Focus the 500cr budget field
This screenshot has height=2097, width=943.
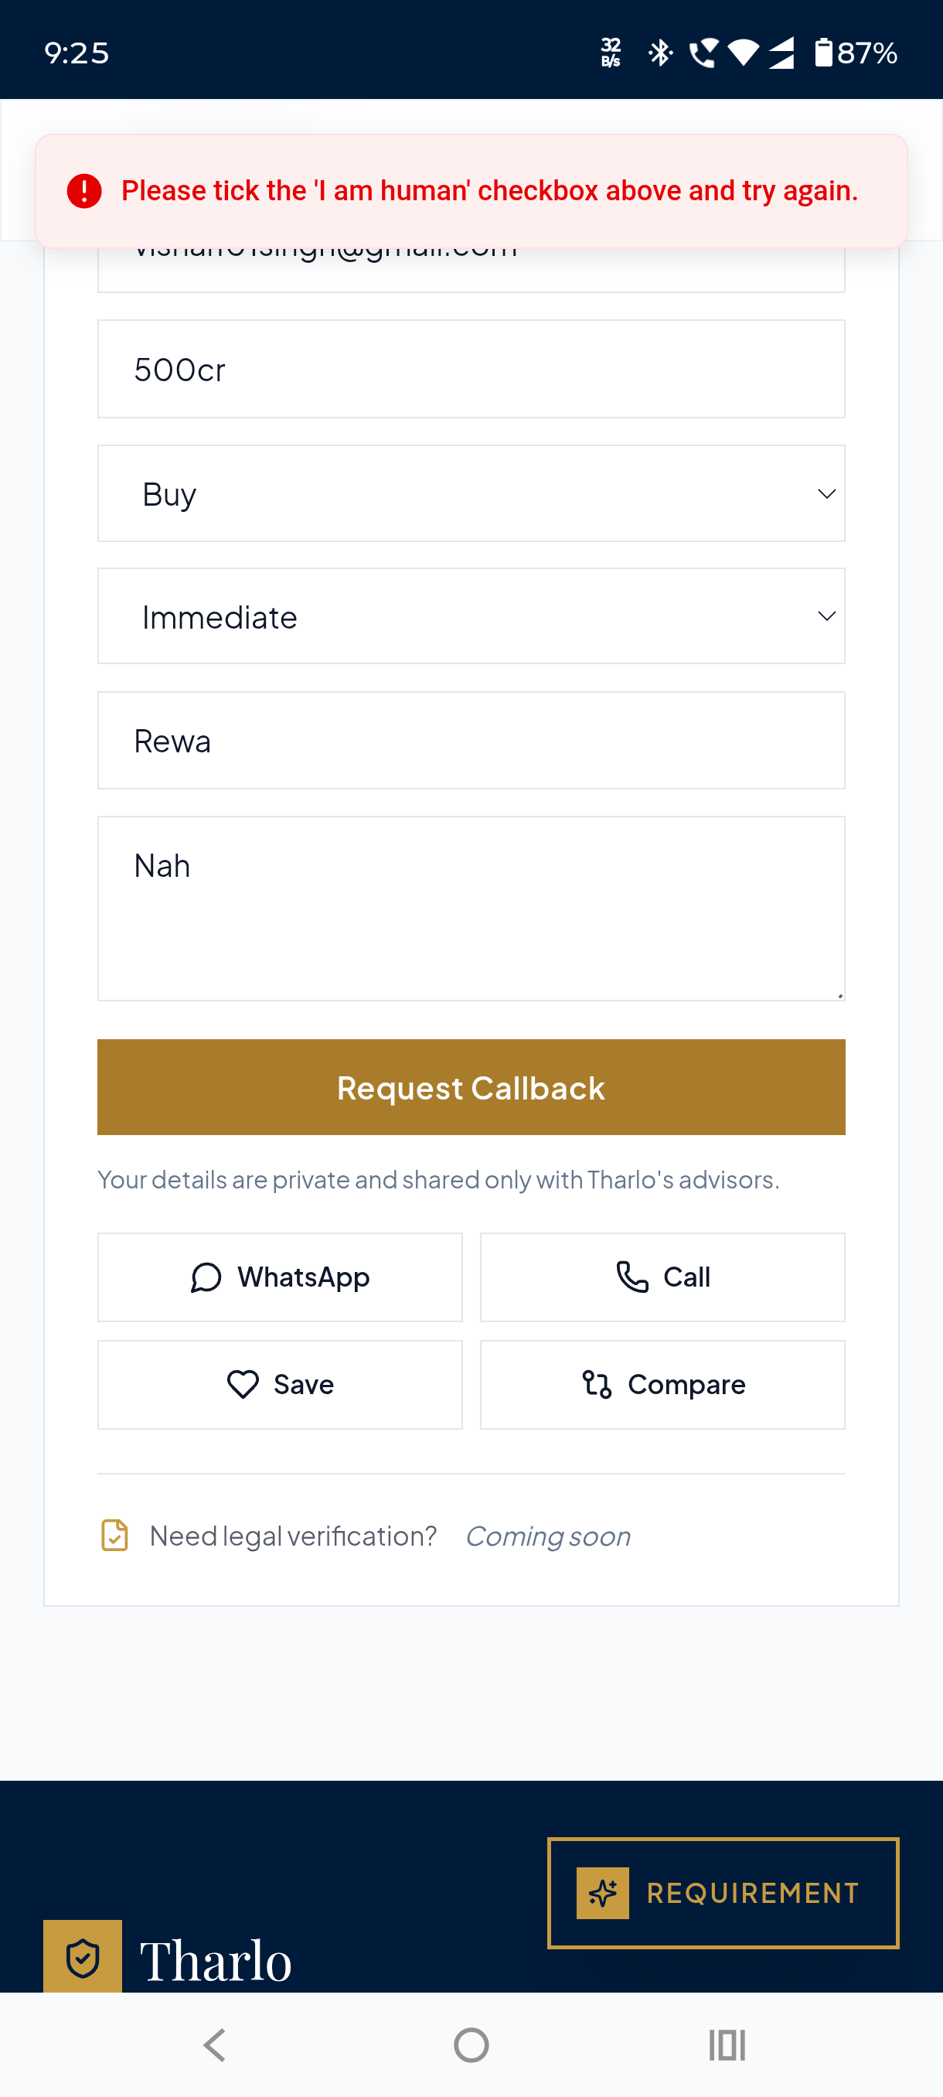[471, 369]
